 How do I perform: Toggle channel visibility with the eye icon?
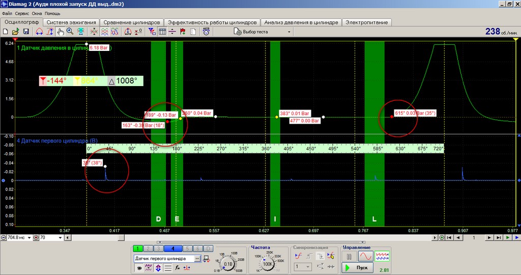139,268
